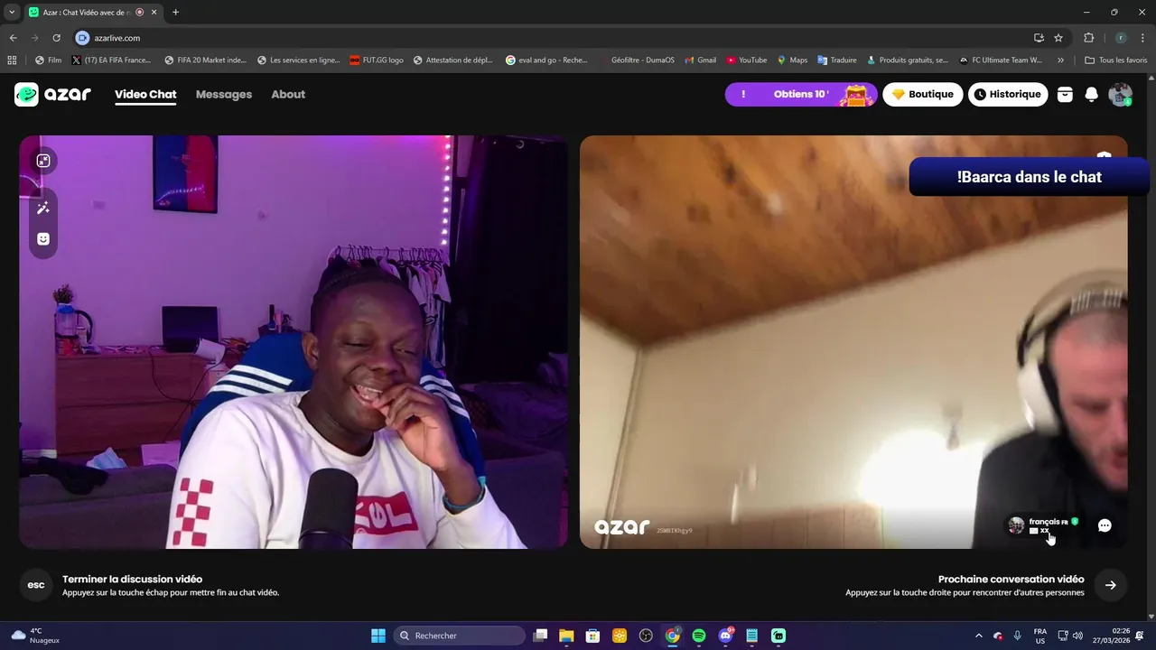1156x650 pixels.
Task: Click the Azar logo in header
Action: (52, 94)
